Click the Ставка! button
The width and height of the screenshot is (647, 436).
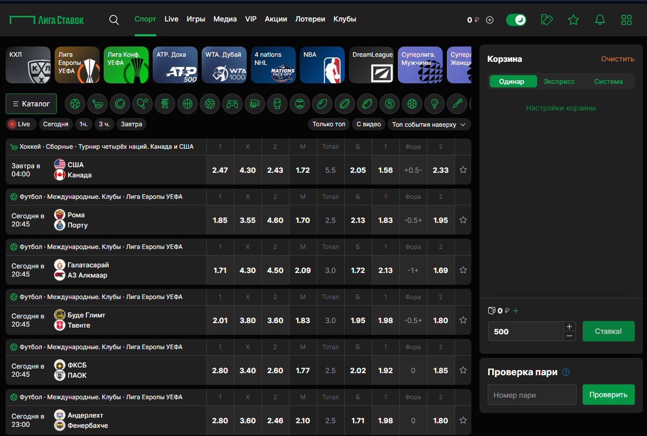[609, 331]
